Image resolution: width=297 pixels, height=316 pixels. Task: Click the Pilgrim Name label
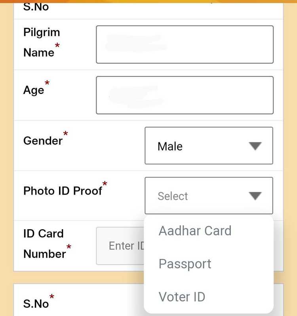(x=41, y=42)
